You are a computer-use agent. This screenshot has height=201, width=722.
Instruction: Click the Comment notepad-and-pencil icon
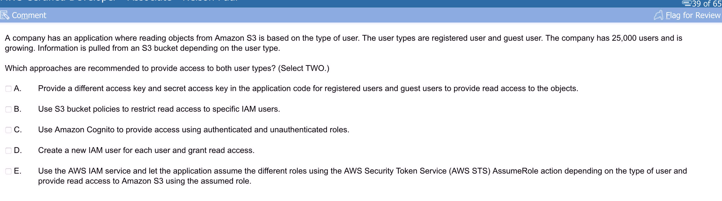pos(5,15)
